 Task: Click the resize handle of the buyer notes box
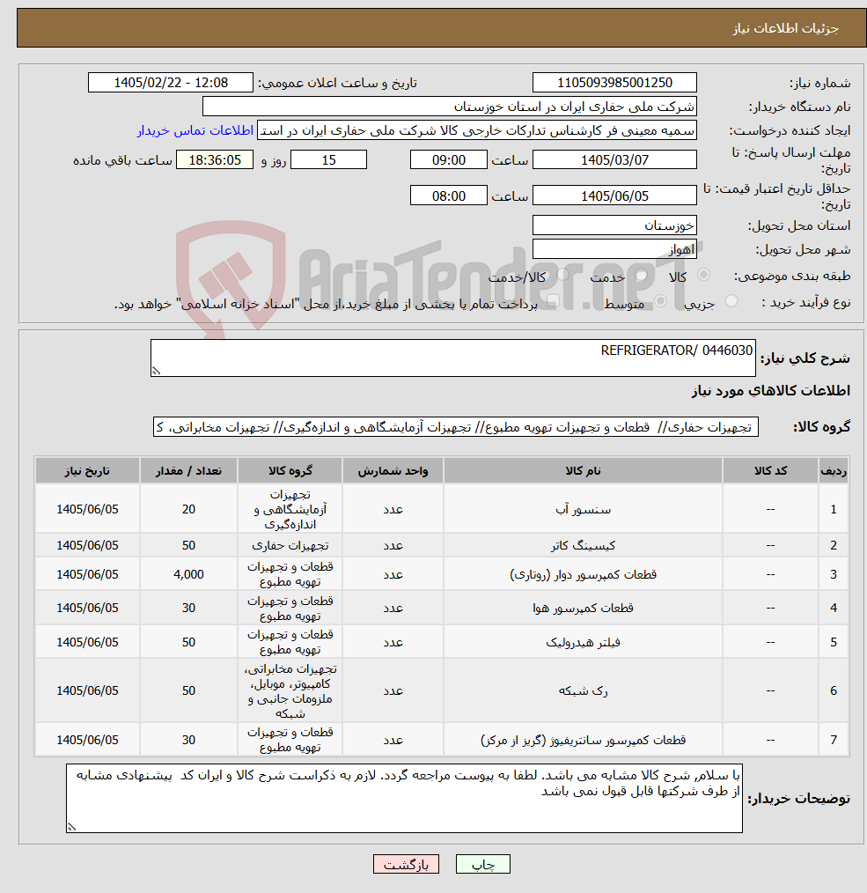click(71, 828)
